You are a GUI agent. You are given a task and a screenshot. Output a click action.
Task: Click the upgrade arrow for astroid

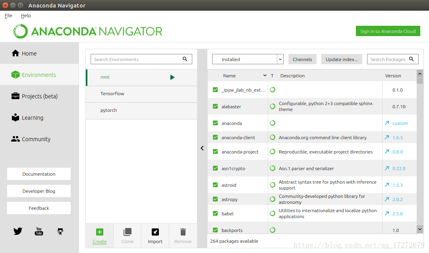click(x=387, y=185)
